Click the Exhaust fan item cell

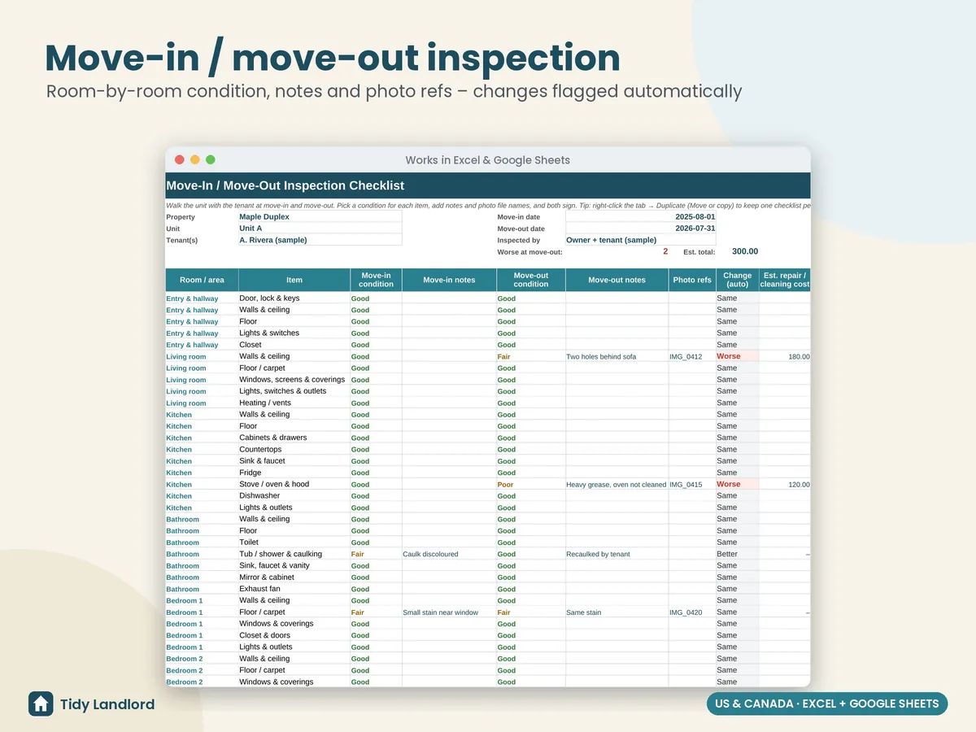[x=294, y=589]
